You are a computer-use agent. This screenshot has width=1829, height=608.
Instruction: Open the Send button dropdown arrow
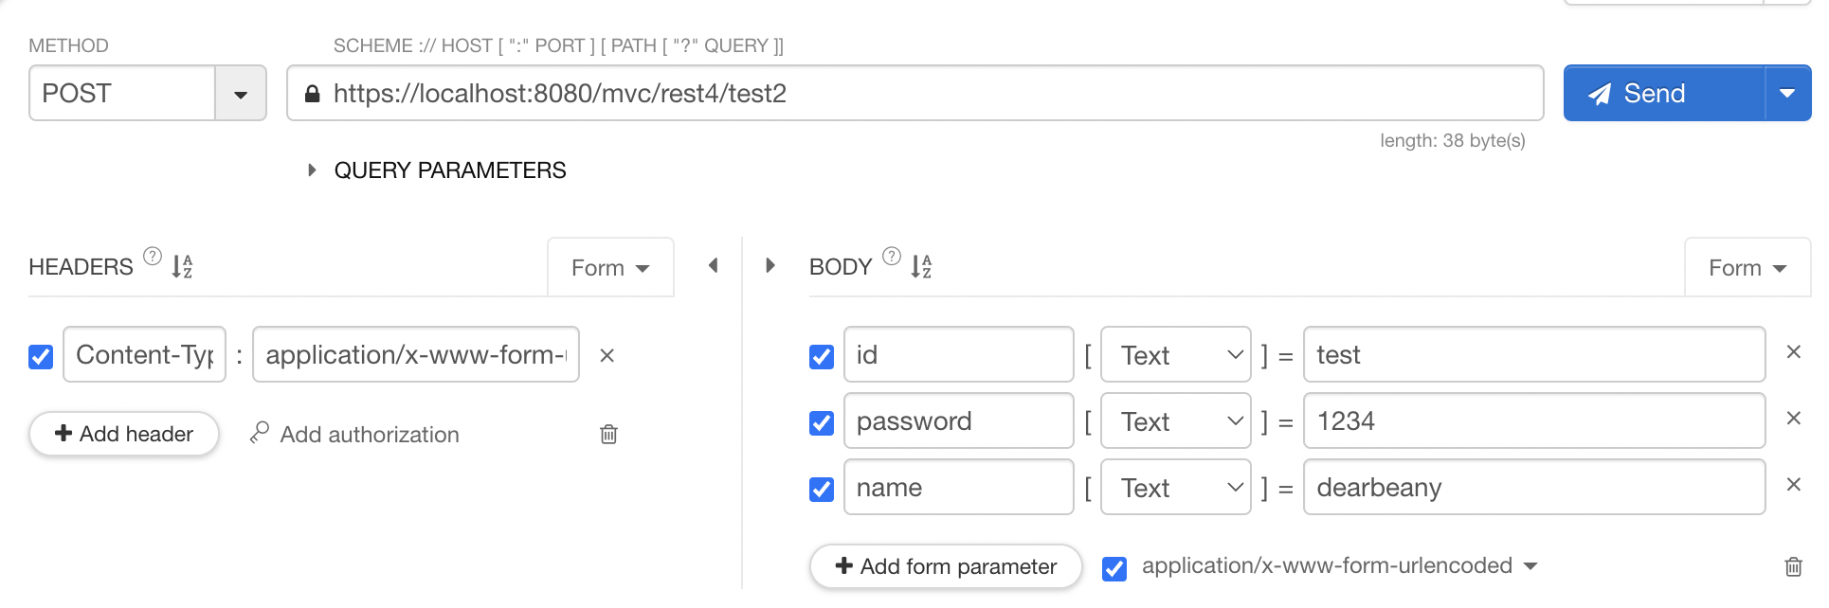pyautogui.click(x=1787, y=94)
